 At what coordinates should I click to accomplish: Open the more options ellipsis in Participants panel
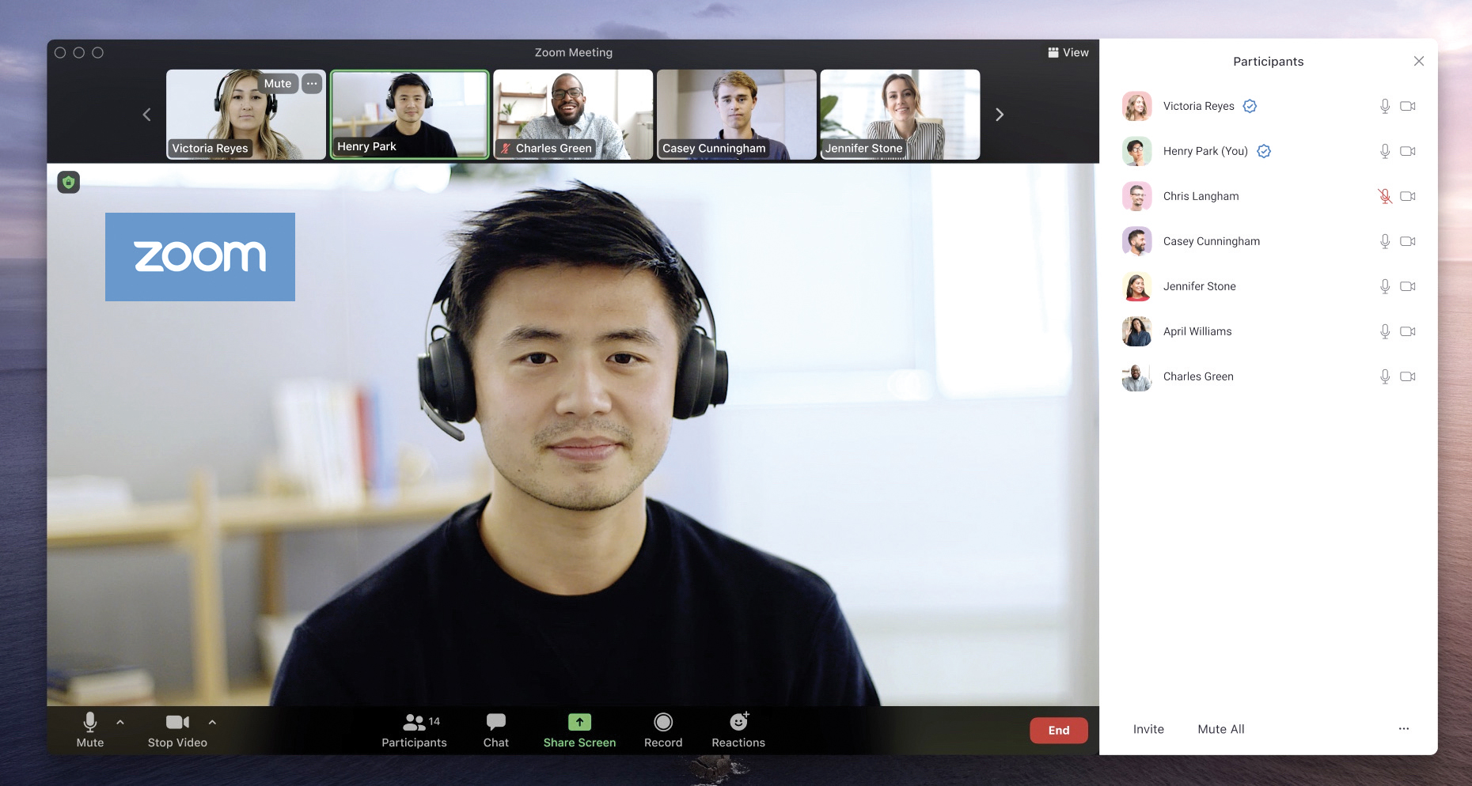tap(1403, 729)
